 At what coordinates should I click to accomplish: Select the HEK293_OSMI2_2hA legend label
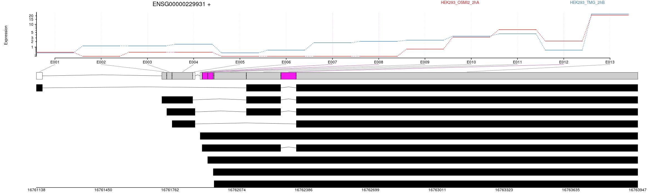click(460, 3)
